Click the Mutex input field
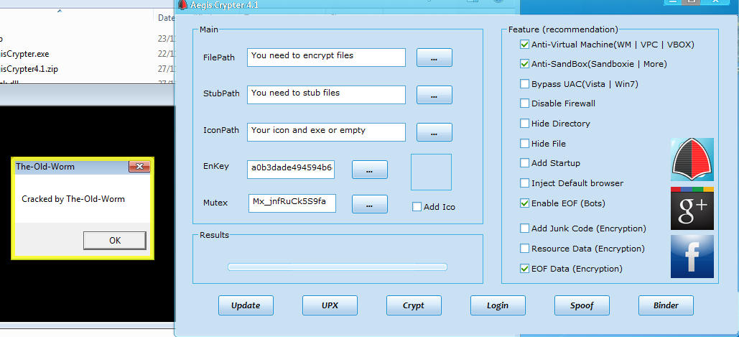 292,203
